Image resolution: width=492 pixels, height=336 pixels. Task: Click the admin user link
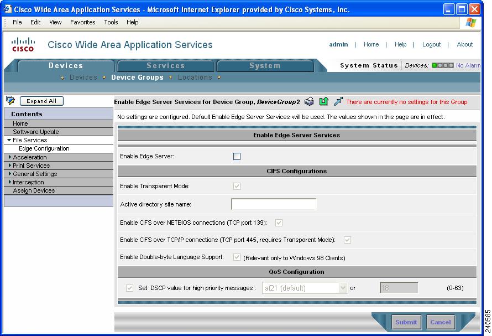tap(338, 44)
